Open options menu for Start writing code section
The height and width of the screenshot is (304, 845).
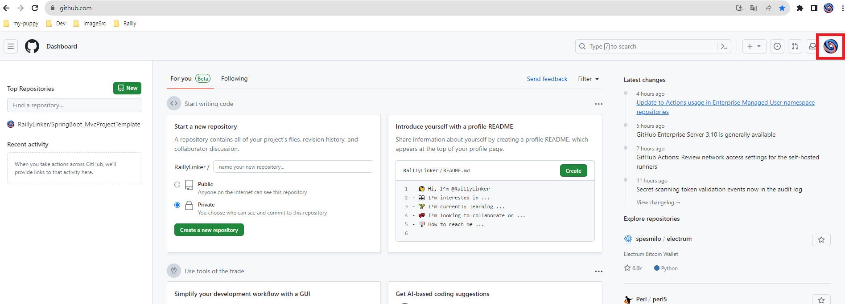[598, 104]
